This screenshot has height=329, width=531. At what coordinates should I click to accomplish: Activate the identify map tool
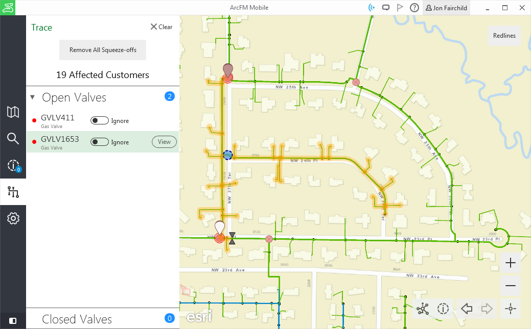point(443,309)
